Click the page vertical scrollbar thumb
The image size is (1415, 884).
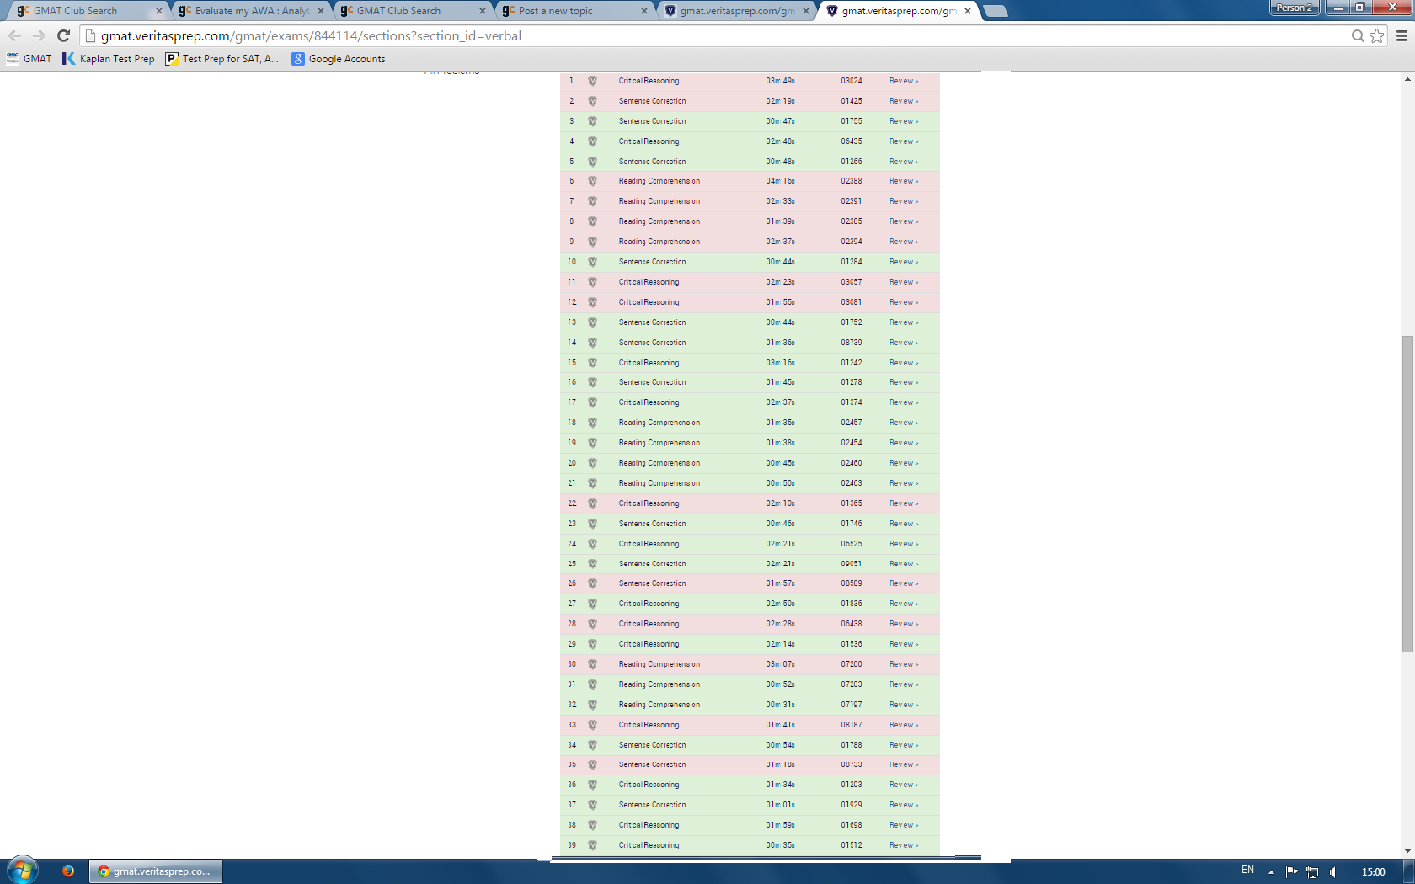[1407, 493]
